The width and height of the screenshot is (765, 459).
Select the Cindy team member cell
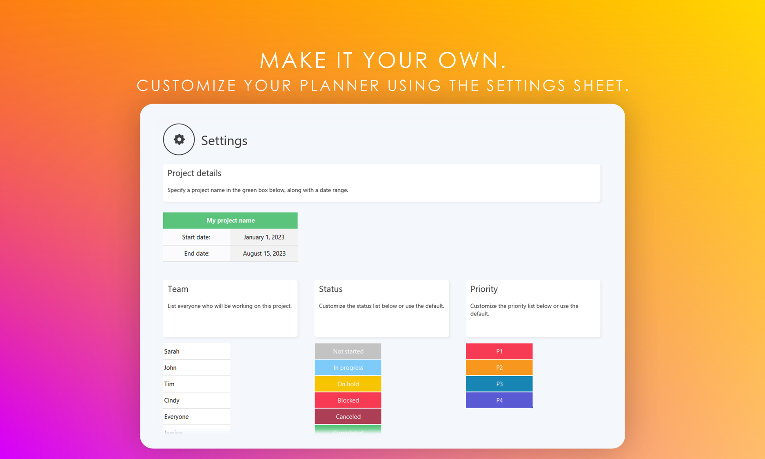click(x=196, y=400)
